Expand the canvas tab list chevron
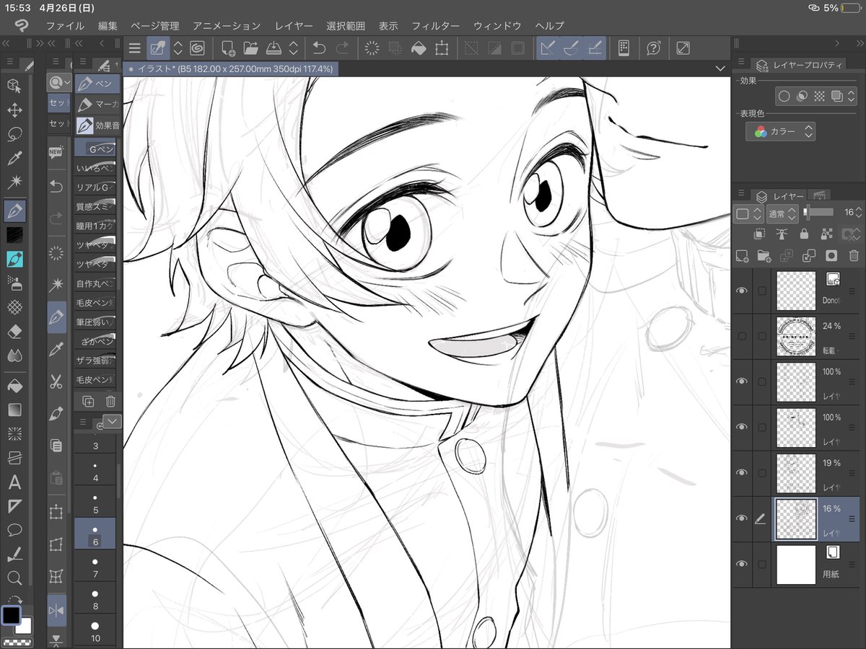Image resolution: width=866 pixels, height=649 pixels. coord(720,68)
